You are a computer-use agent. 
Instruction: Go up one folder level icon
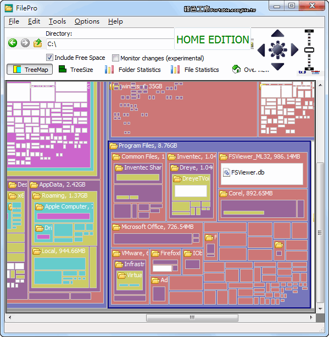[38, 43]
